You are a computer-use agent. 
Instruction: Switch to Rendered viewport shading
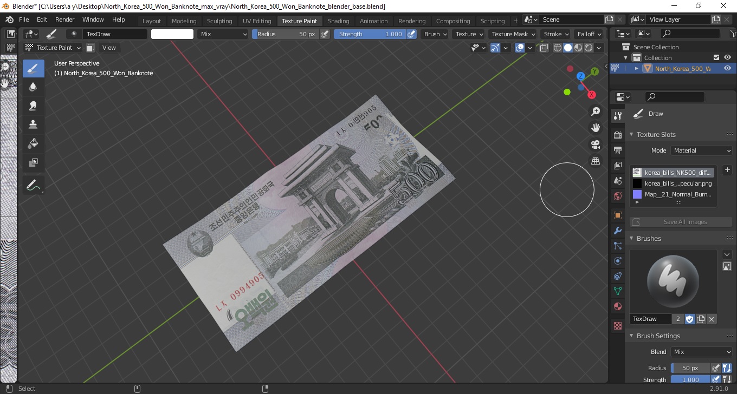(x=588, y=48)
